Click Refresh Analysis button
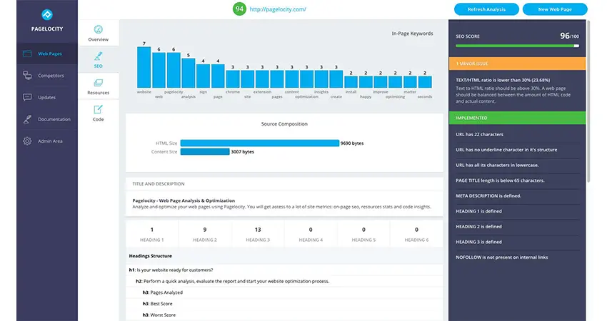Image resolution: width=607 pixels, height=321 pixels. click(x=486, y=9)
